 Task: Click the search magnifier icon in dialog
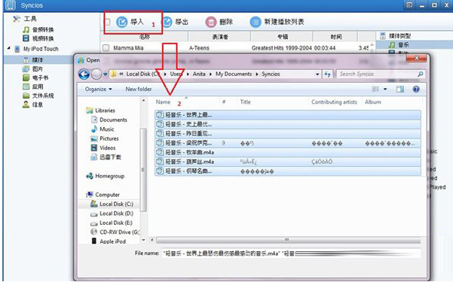pyautogui.click(x=421, y=74)
